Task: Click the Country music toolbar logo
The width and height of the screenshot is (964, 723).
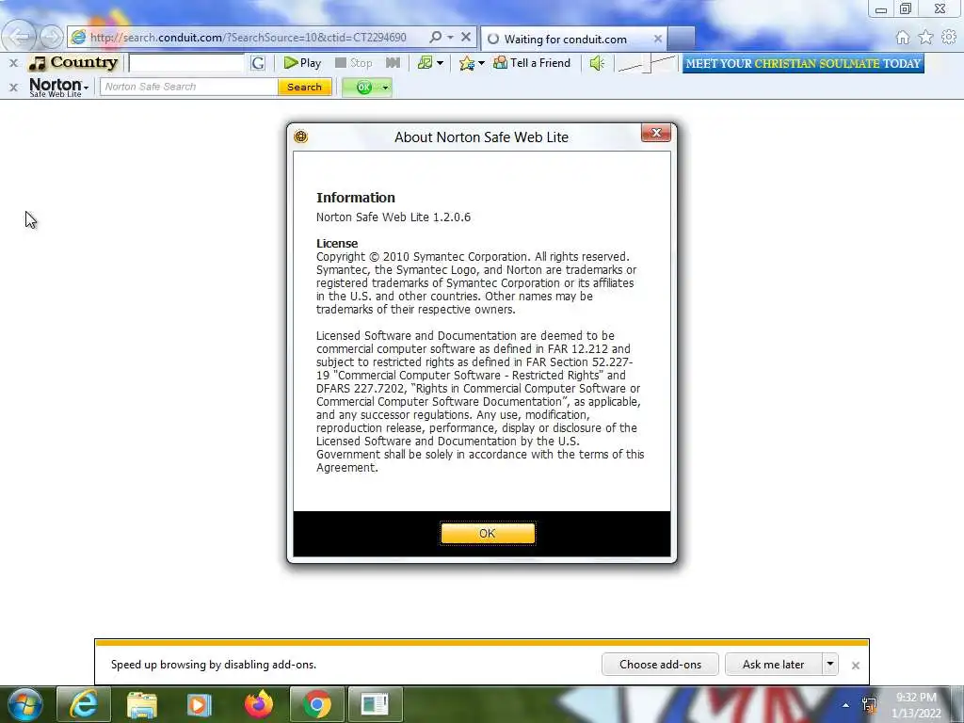Action: coord(73,63)
